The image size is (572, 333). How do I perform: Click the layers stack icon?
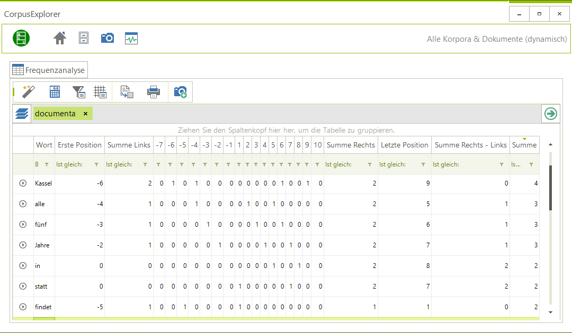pos(22,114)
